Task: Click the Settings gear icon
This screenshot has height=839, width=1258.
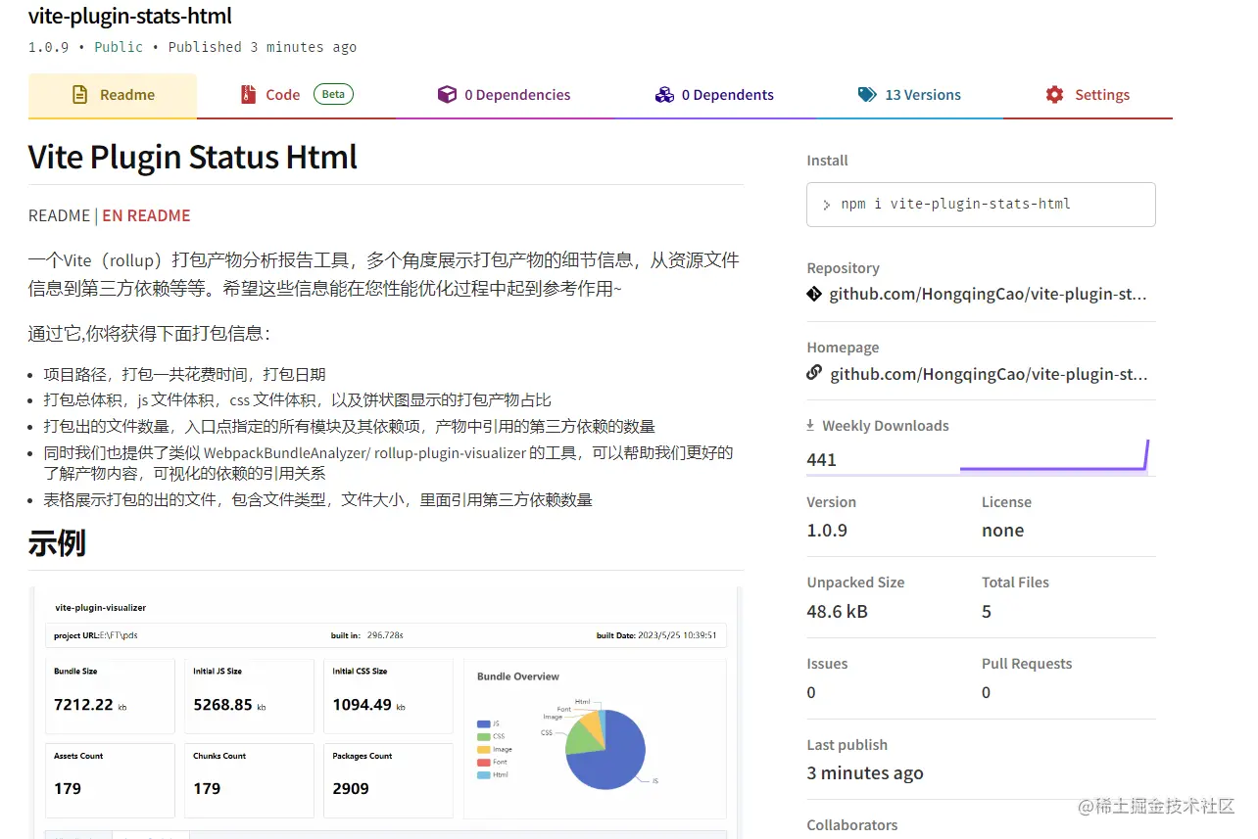Action: [x=1054, y=95]
